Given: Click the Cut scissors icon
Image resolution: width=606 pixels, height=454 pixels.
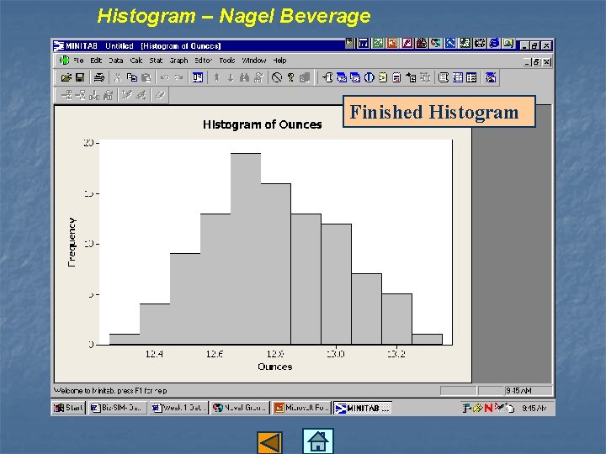Looking at the screenshot, I should coord(118,77).
